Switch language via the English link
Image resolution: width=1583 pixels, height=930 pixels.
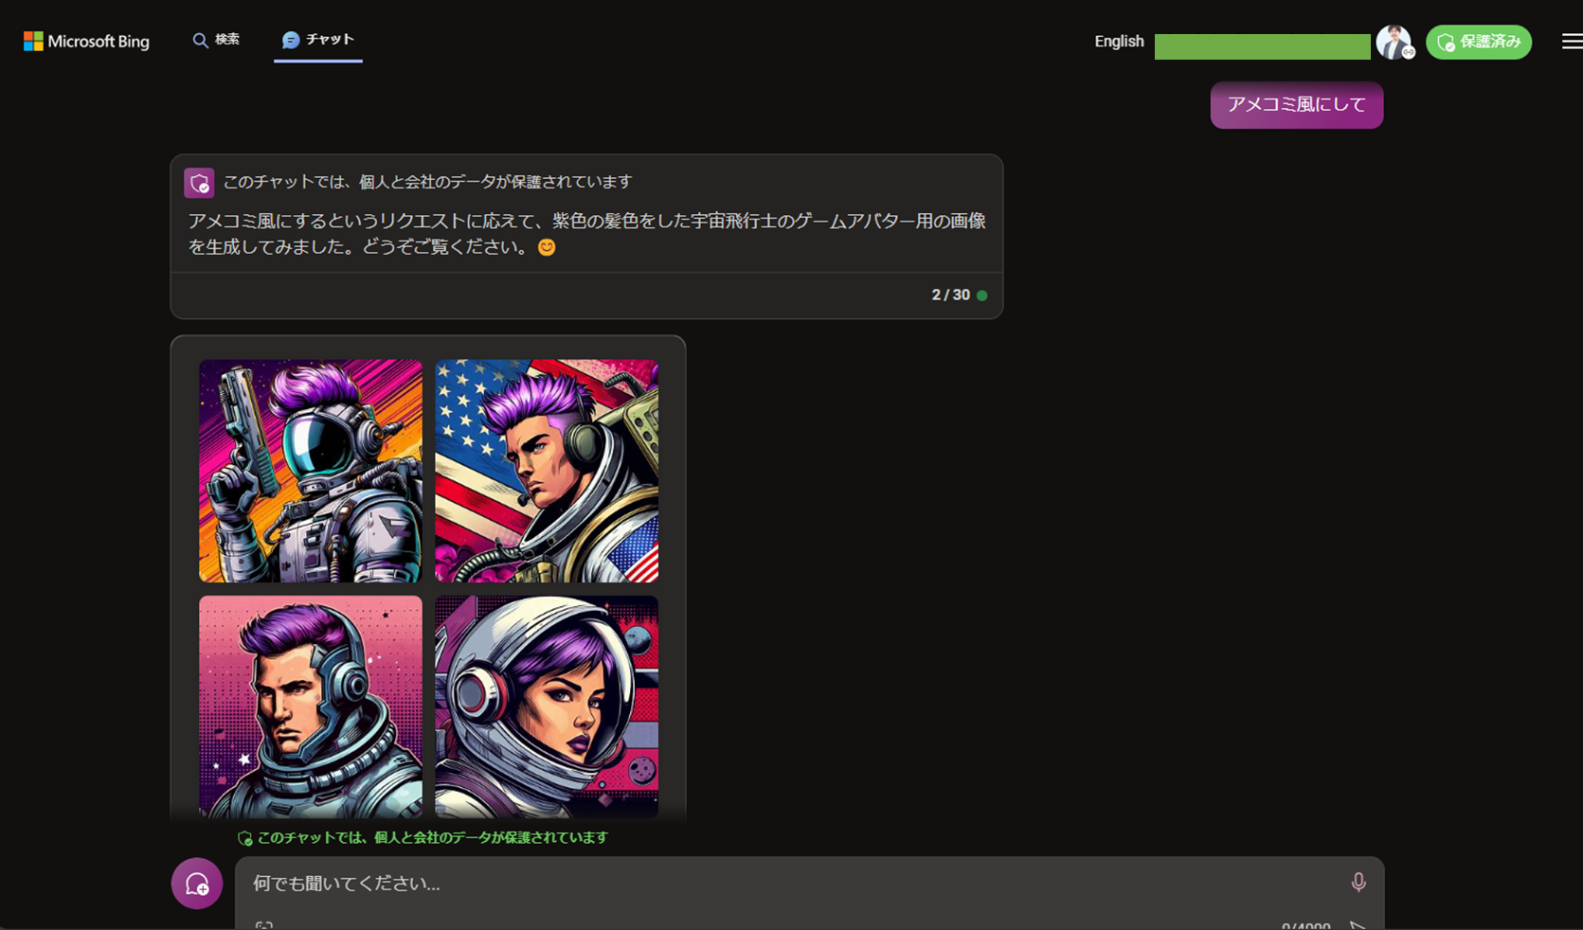[1119, 42]
